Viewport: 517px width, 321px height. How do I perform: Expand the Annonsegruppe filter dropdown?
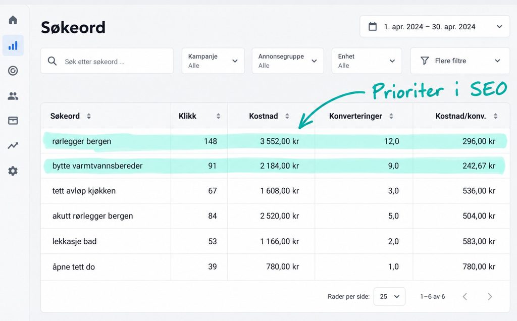[x=288, y=61]
